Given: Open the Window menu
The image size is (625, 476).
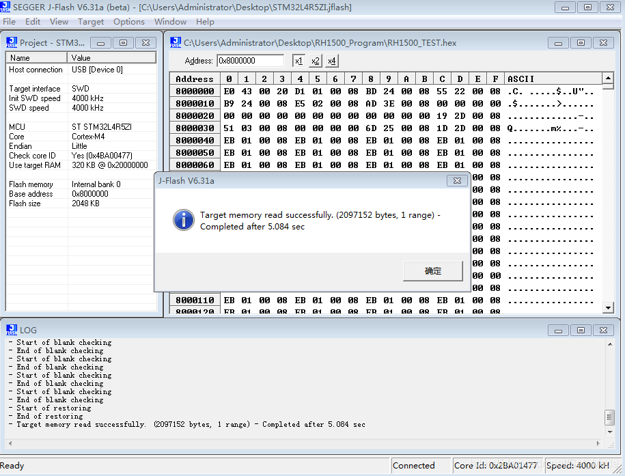Looking at the screenshot, I should point(170,22).
